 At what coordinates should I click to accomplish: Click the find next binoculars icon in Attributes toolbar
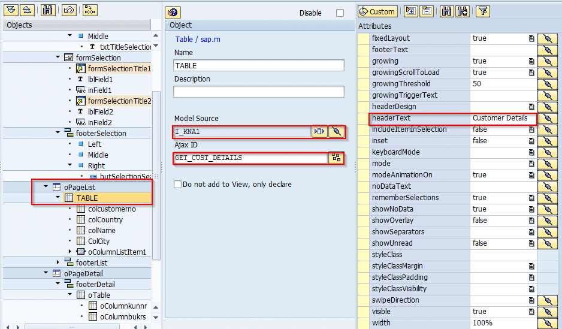pos(462,11)
